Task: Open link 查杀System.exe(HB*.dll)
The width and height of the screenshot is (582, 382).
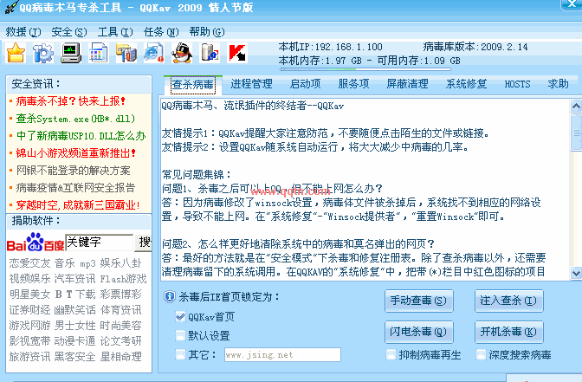Action: point(75,119)
